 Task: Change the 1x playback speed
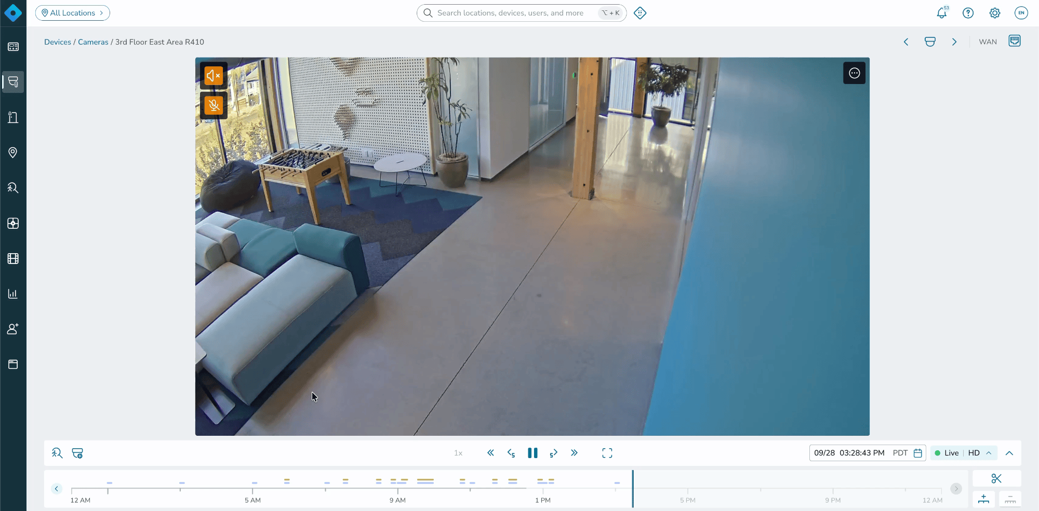pyautogui.click(x=458, y=453)
